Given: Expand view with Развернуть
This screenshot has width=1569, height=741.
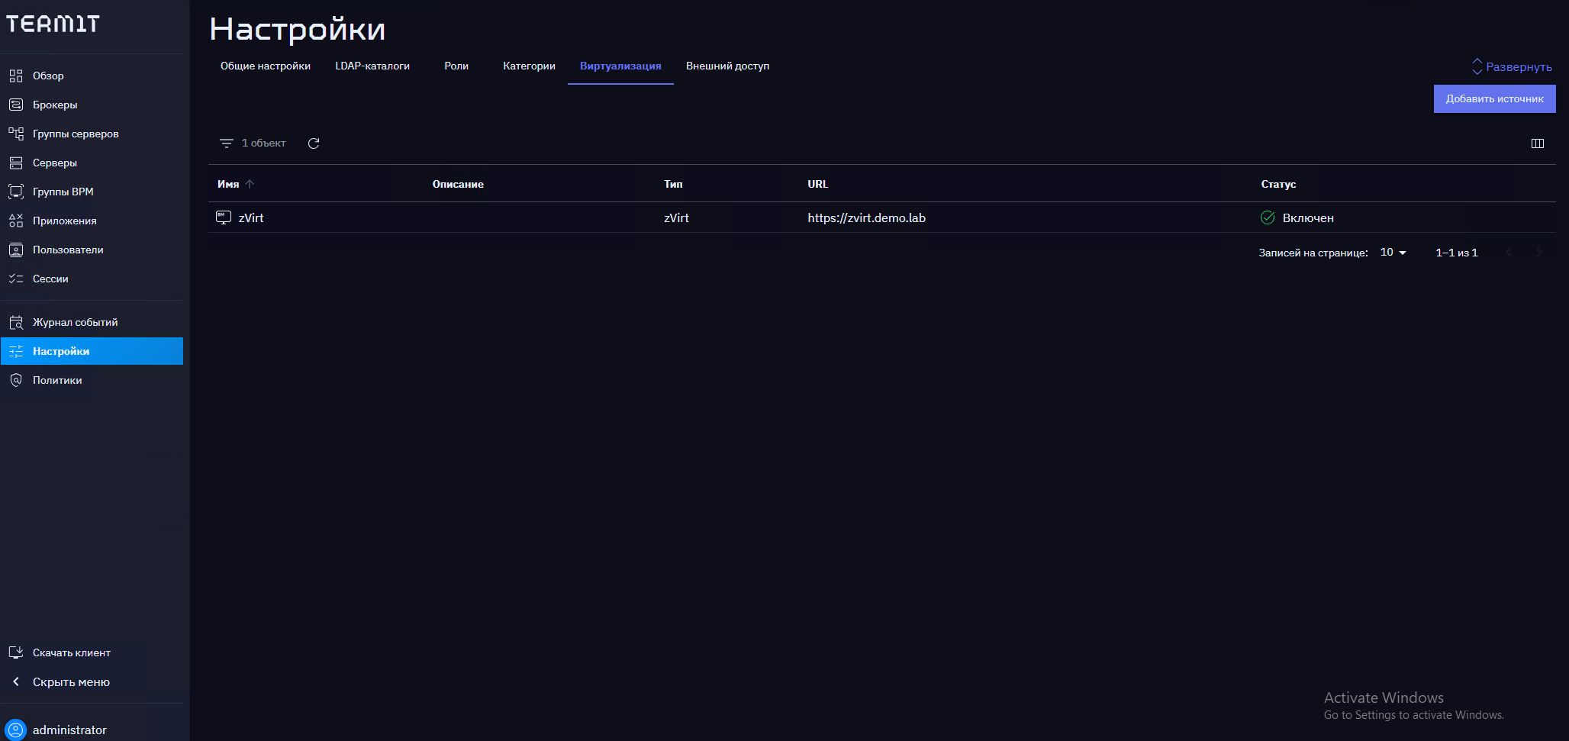Looking at the screenshot, I should [x=1512, y=66].
